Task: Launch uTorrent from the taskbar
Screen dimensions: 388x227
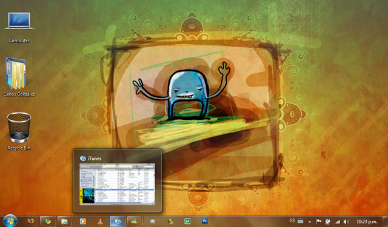Action: tap(187, 221)
